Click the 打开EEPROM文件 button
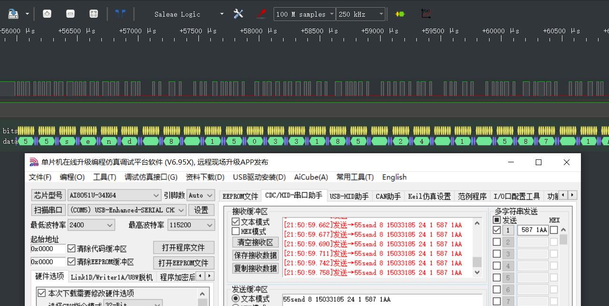This screenshot has height=306, width=609. coord(184,263)
